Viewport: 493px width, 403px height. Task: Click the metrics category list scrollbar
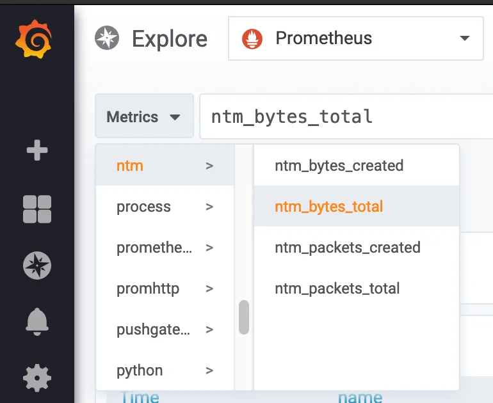pyautogui.click(x=243, y=317)
